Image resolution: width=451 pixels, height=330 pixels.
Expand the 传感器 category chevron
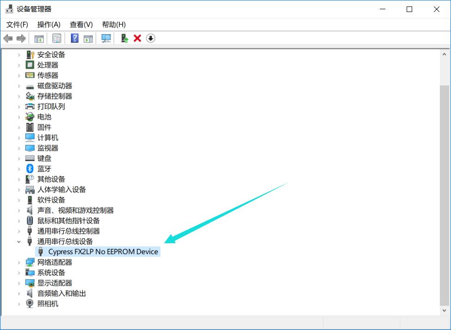pos(19,76)
